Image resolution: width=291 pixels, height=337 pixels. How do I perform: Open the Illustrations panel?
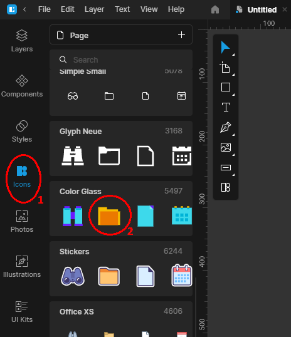pyautogui.click(x=22, y=266)
